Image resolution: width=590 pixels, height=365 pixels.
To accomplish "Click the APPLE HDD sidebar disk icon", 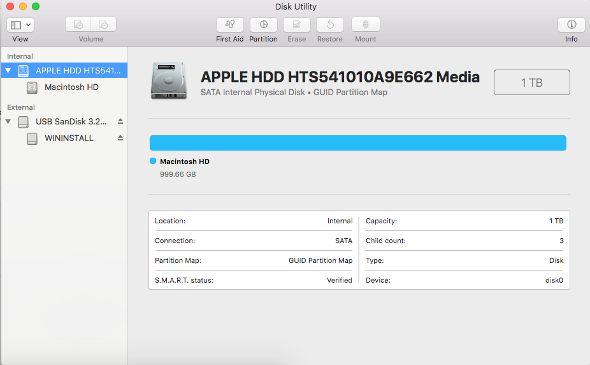I will point(24,70).
